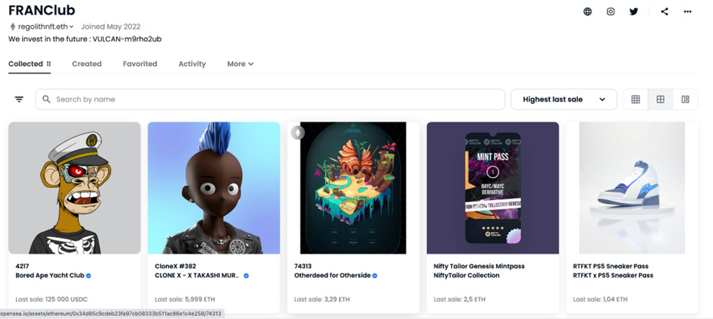Switch to mosaic layout view
This screenshot has width=713, height=319.
(x=685, y=99)
